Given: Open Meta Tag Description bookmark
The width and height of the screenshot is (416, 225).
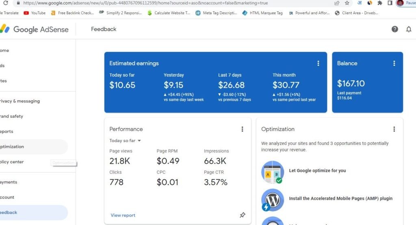Looking at the screenshot, I should (x=216, y=13).
